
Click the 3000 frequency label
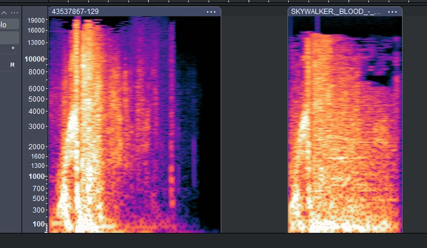pos(37,127)
